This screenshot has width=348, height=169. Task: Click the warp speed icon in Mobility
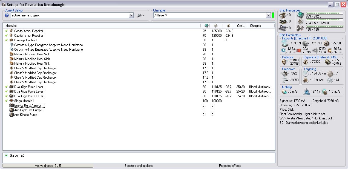tap(325, 92)
